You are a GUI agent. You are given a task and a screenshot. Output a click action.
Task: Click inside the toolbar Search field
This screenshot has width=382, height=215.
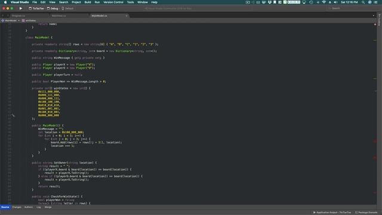352,8
